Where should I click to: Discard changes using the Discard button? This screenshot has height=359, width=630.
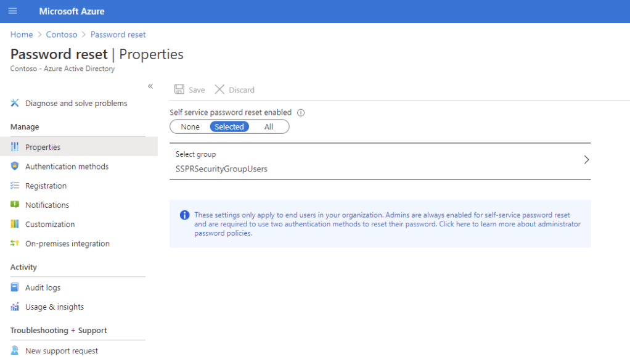(235, 89)
